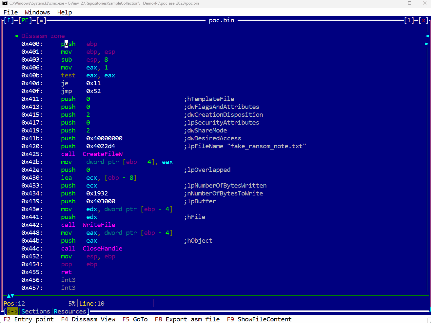Select the ;hTemplateFile comment
The width and height of the screenshot is (431, 323).
coord(209,99)
